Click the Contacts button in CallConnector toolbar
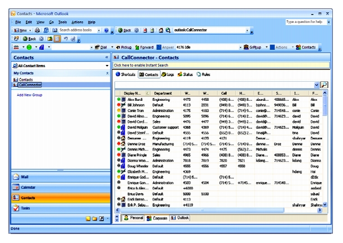The image size is (343, 243). 305,47
